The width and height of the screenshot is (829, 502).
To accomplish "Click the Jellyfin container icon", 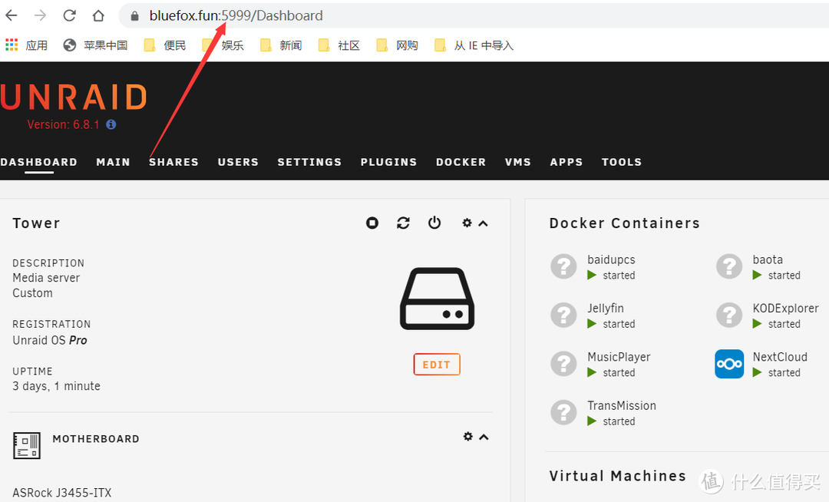I will click(563, 315).
